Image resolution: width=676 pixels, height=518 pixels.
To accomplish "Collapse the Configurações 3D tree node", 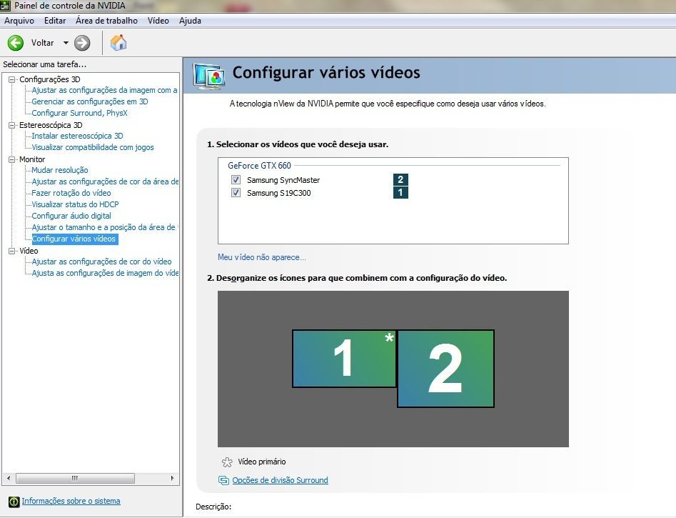I will [x=12, y=79].
